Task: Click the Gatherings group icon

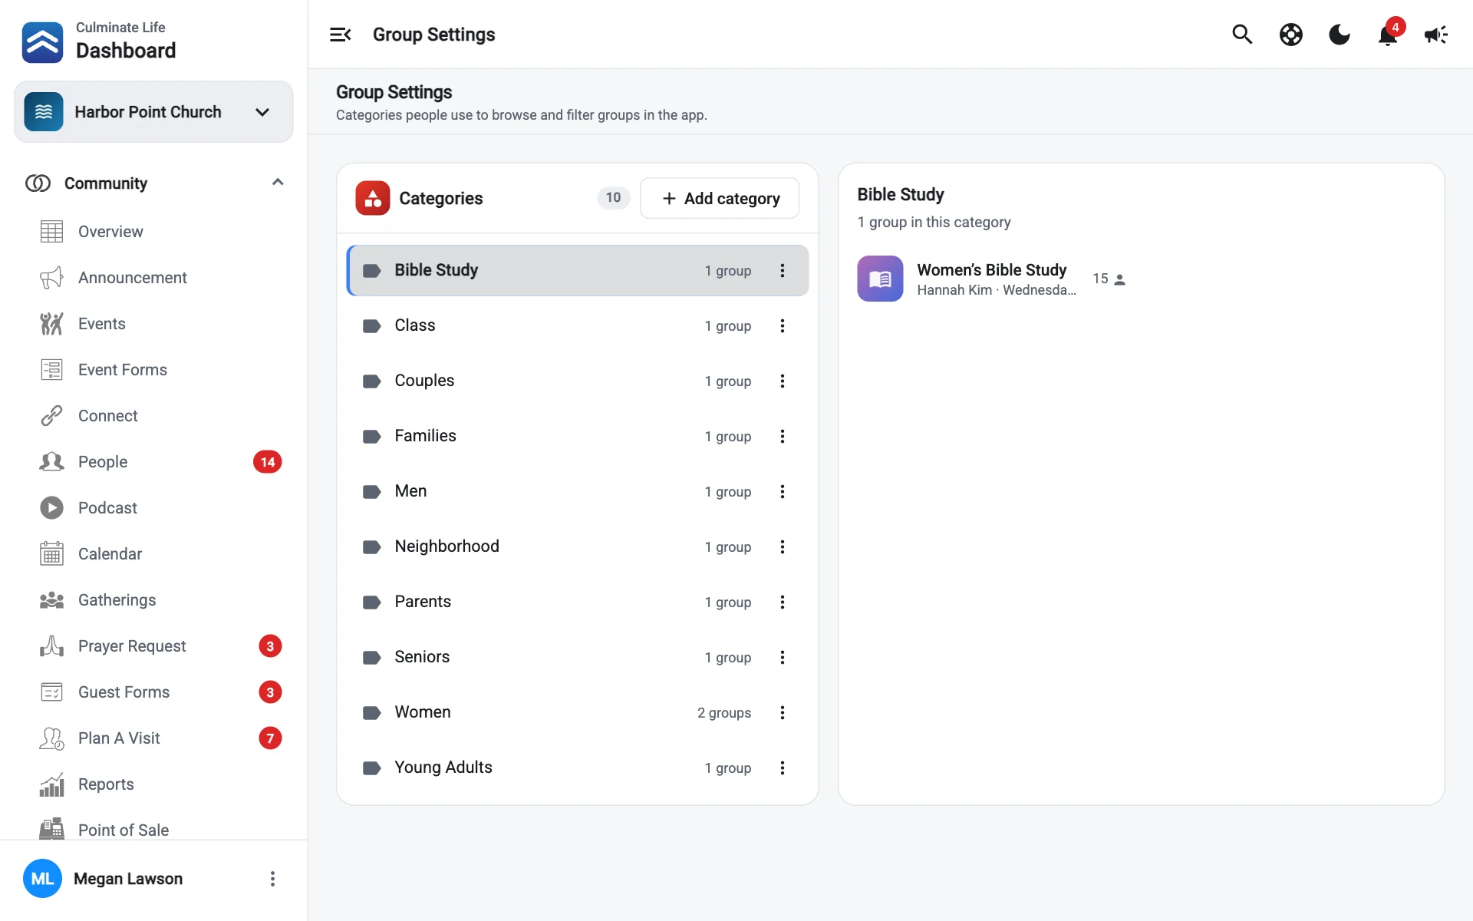Action: [51, 600]
